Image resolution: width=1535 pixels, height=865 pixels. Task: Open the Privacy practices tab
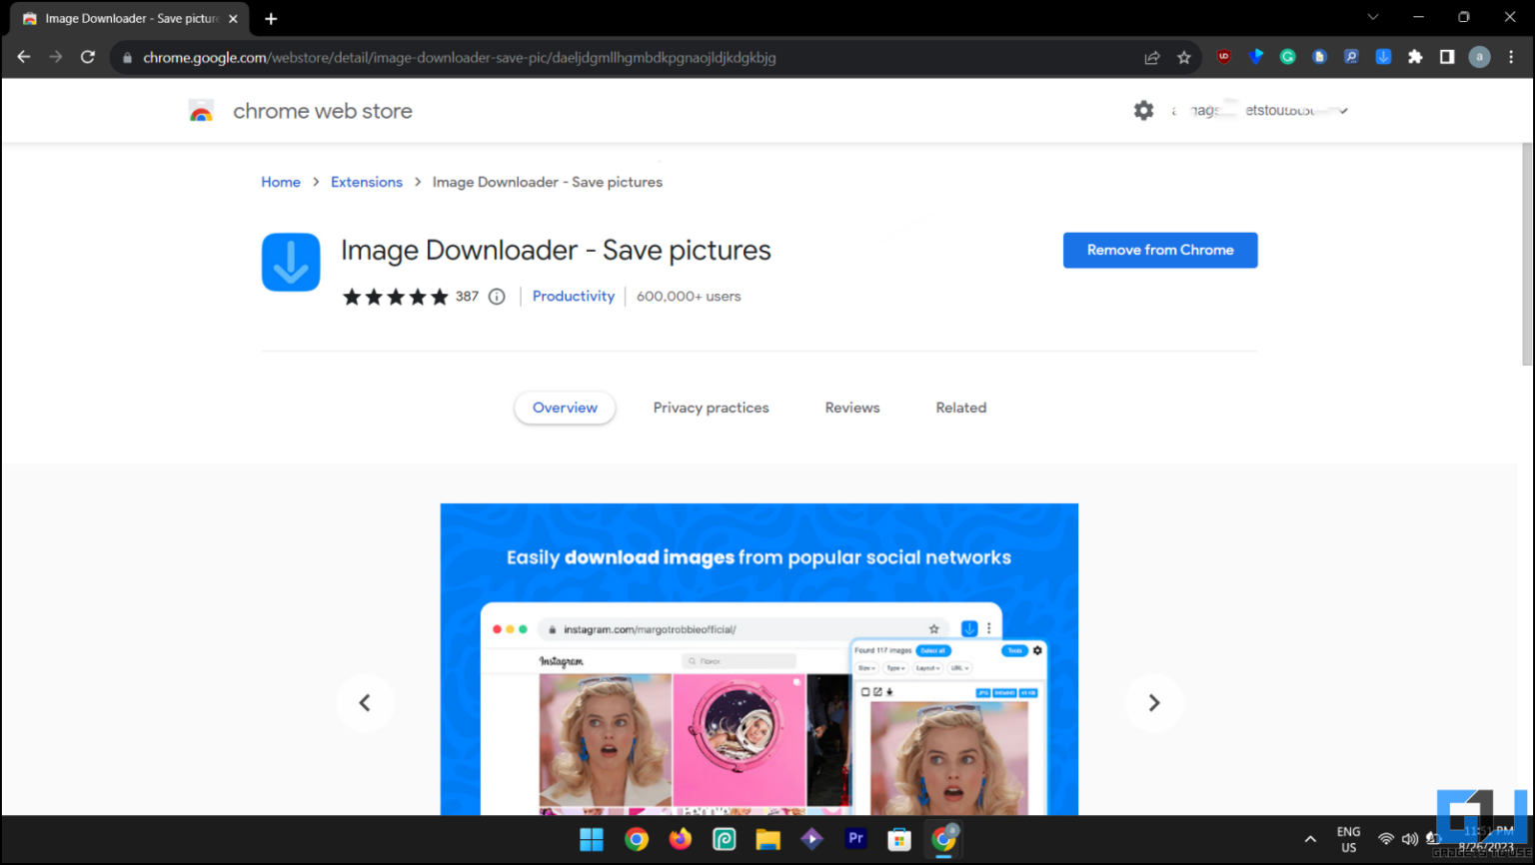point(711,408)
